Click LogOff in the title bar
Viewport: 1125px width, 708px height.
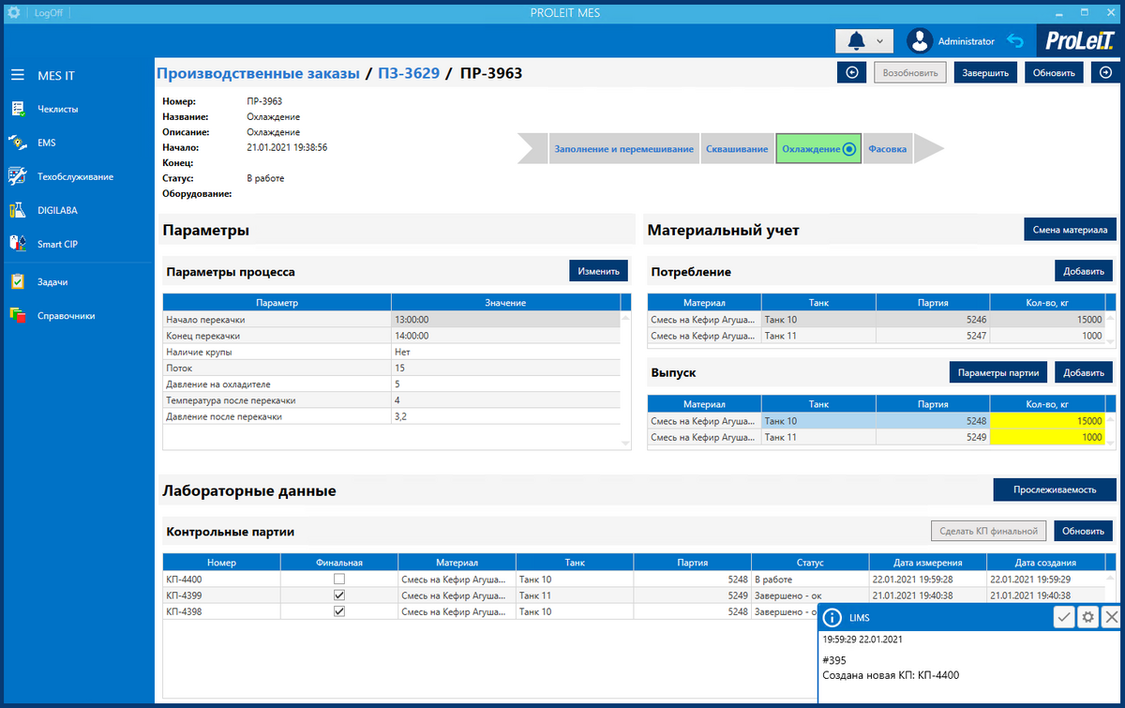point(49,13)
